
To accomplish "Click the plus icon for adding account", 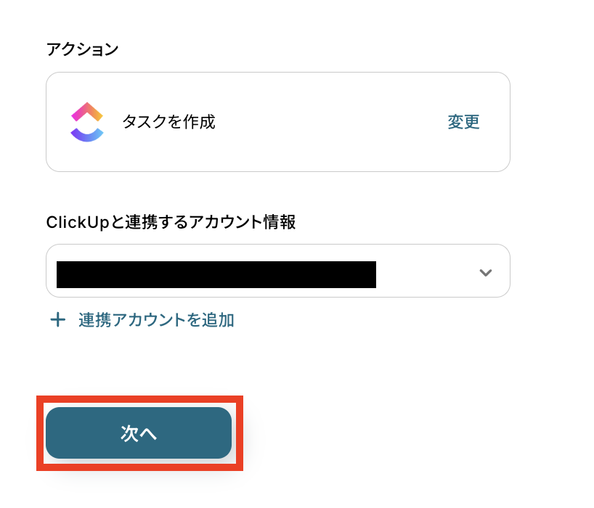I will coord(57,320).
